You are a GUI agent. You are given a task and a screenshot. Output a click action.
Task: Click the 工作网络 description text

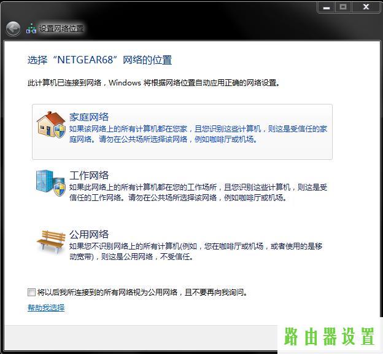tap(198, 192)
